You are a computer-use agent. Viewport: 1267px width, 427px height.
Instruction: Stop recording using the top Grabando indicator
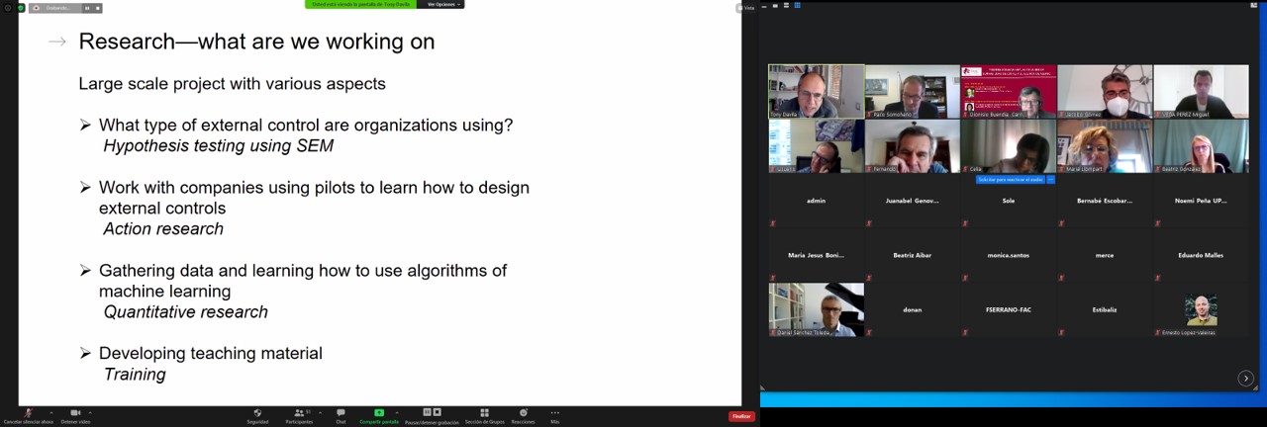[97, 8]
